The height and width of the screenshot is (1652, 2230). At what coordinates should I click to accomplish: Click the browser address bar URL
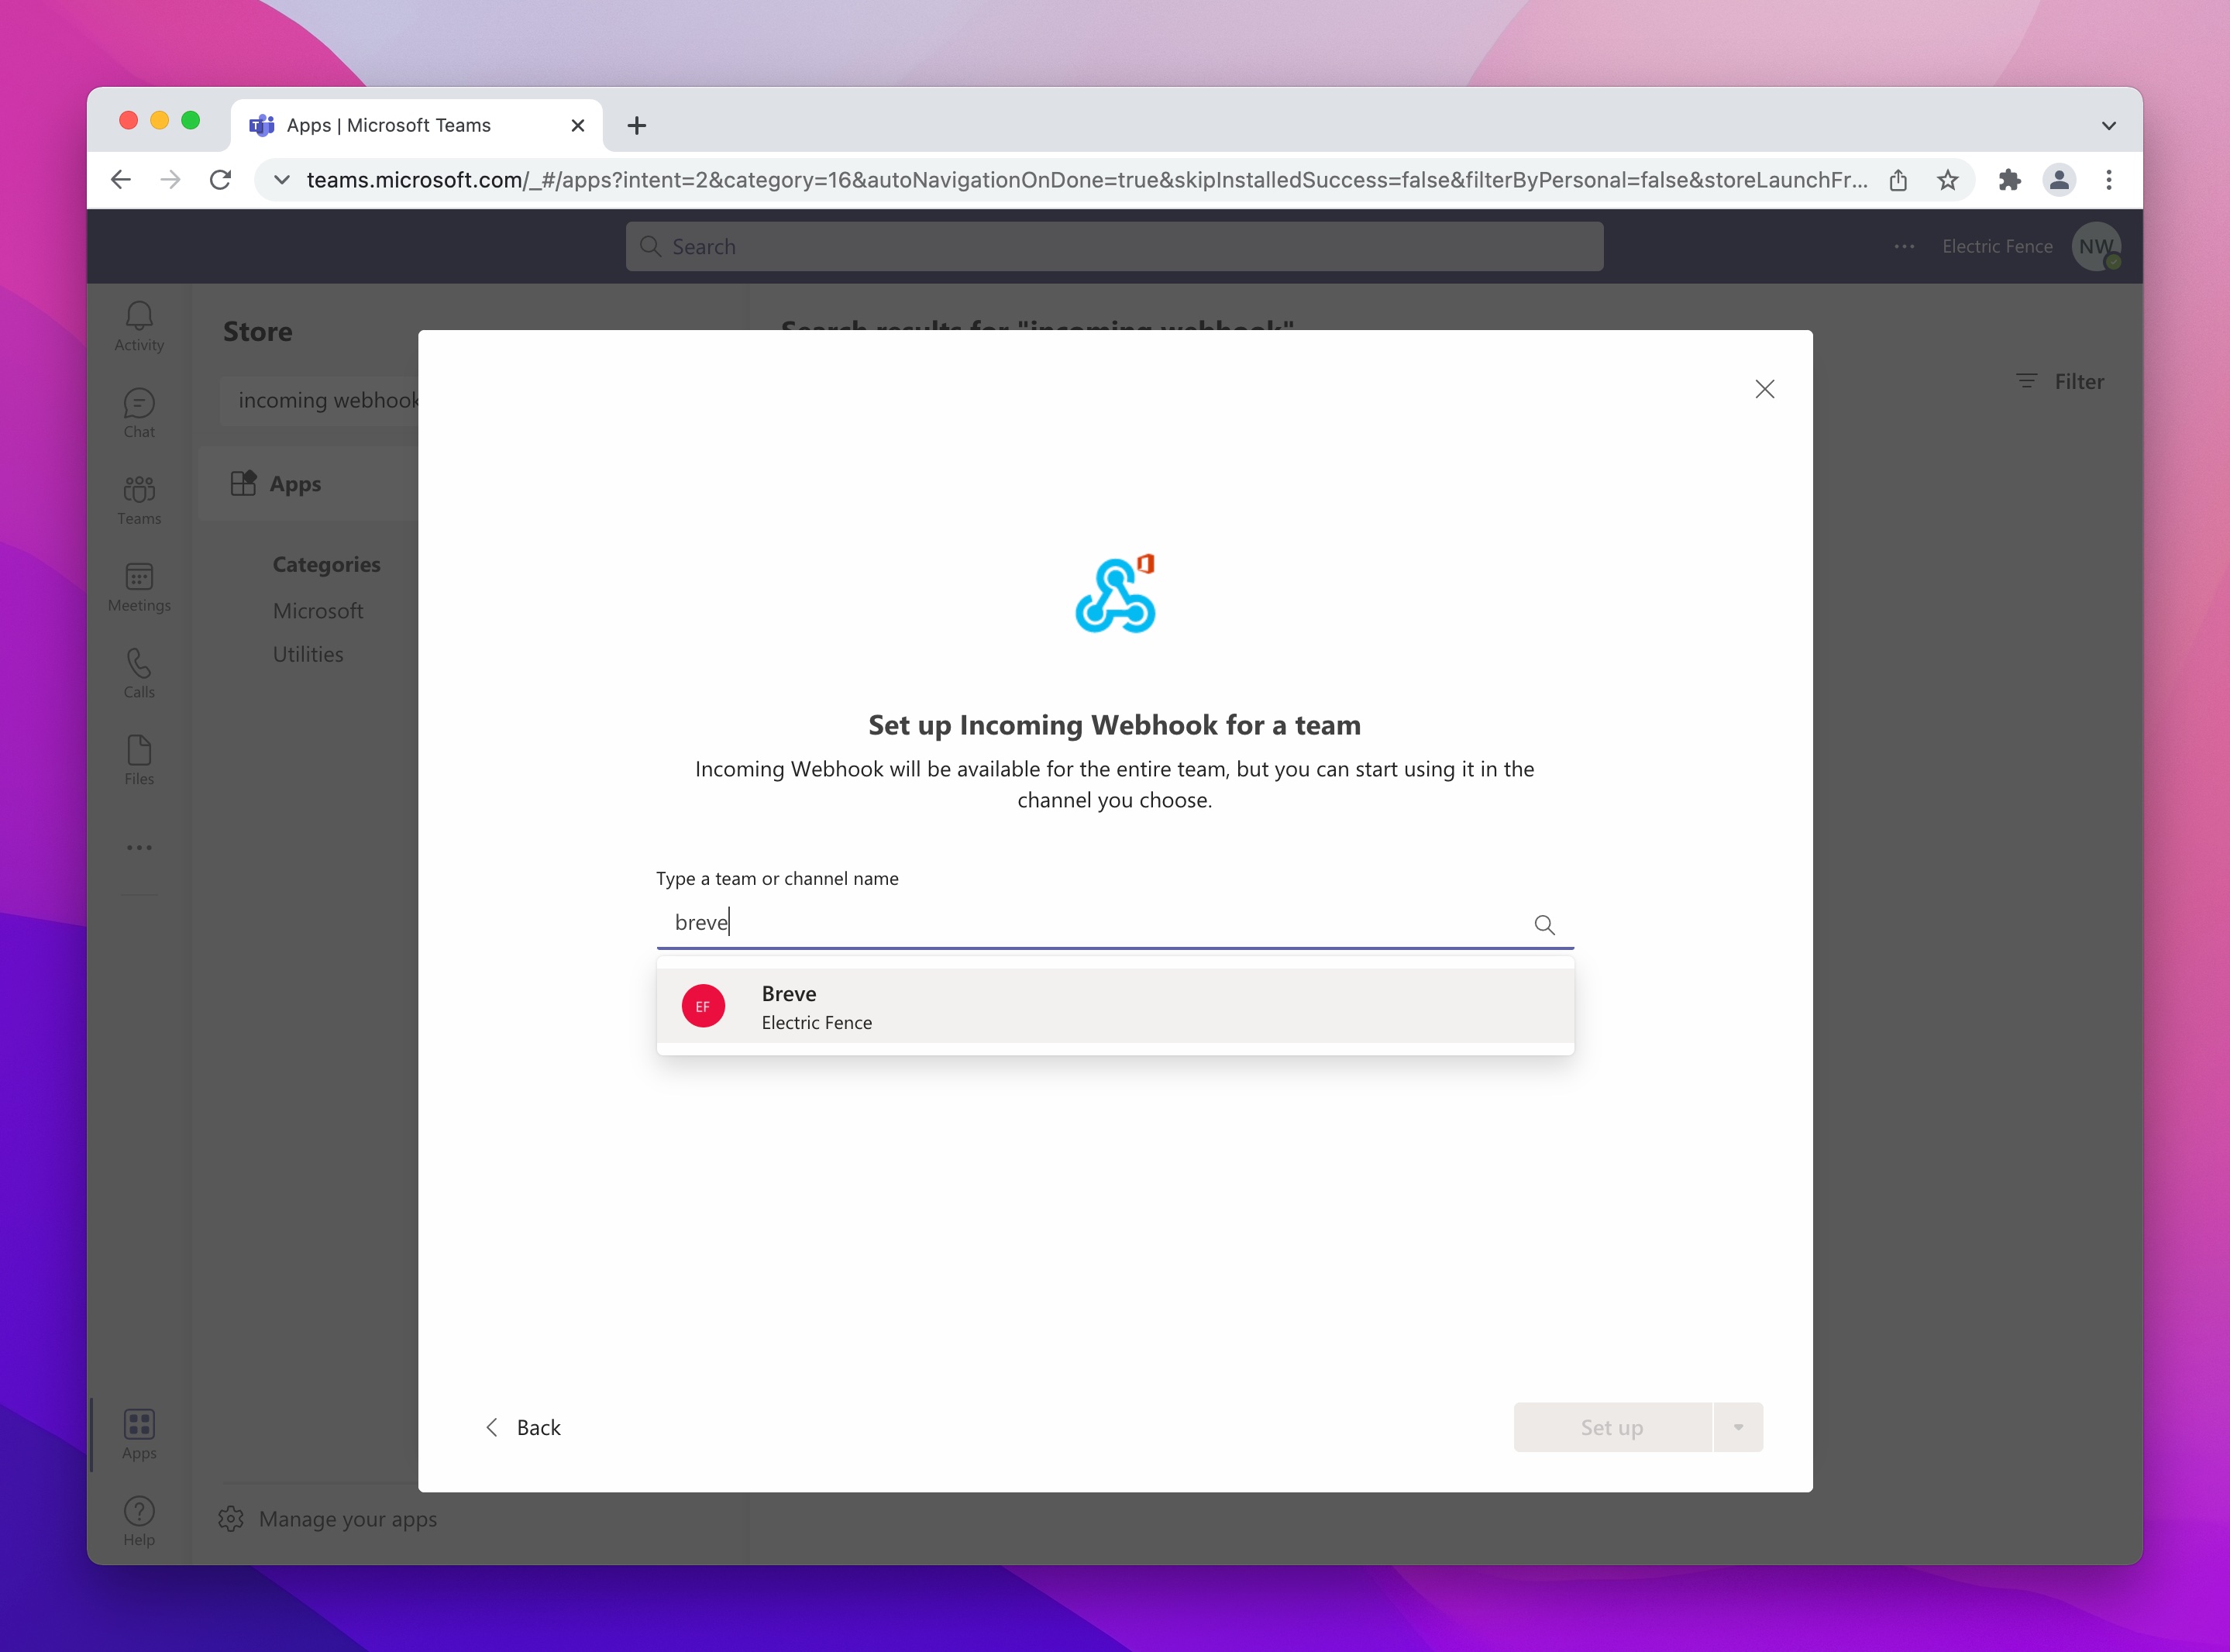pyautogui.click(x=1087, y=180)
